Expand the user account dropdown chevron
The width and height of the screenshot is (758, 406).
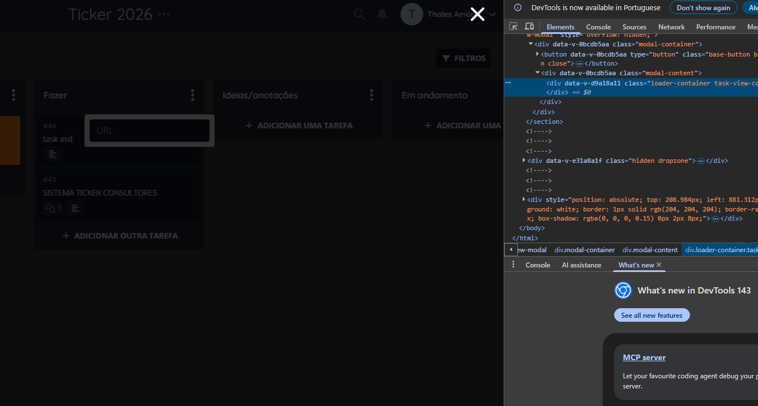[493, 14]
